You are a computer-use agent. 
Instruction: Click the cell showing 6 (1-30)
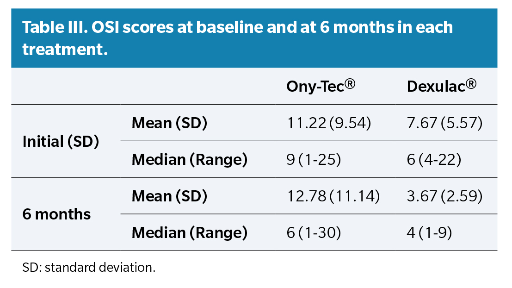coord(314,233)
